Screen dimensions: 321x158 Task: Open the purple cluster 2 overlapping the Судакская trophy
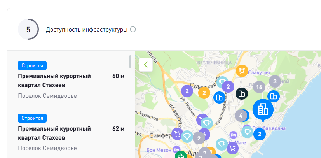click(228, 87)
